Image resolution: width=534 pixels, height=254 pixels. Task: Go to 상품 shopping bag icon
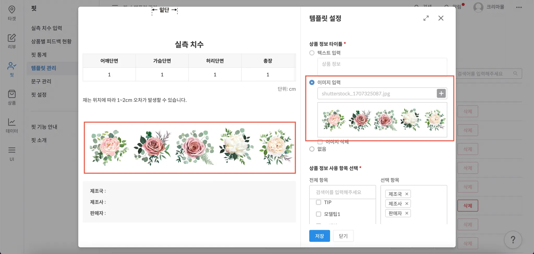pyautogui.click(x=12, y=94)
